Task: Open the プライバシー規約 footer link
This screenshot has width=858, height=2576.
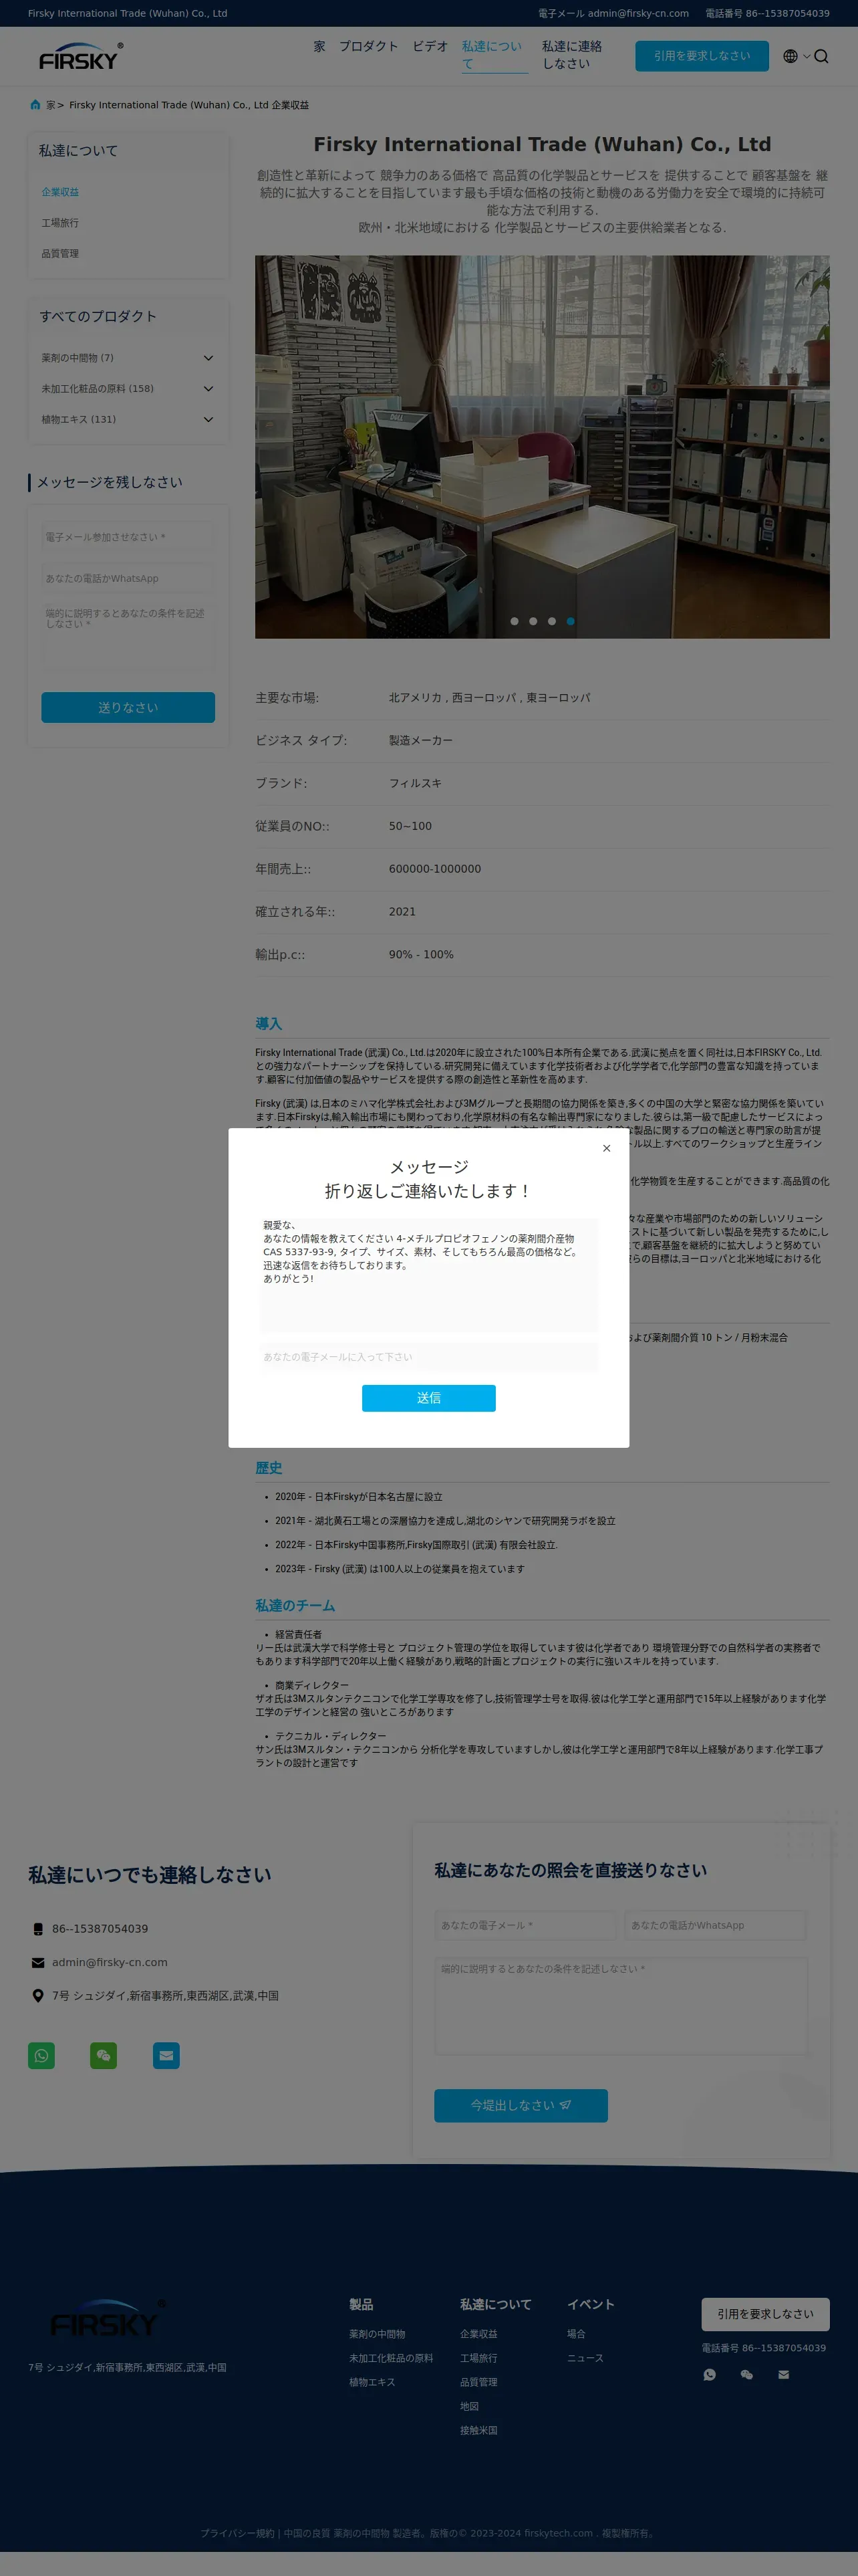Action: 237,2533
